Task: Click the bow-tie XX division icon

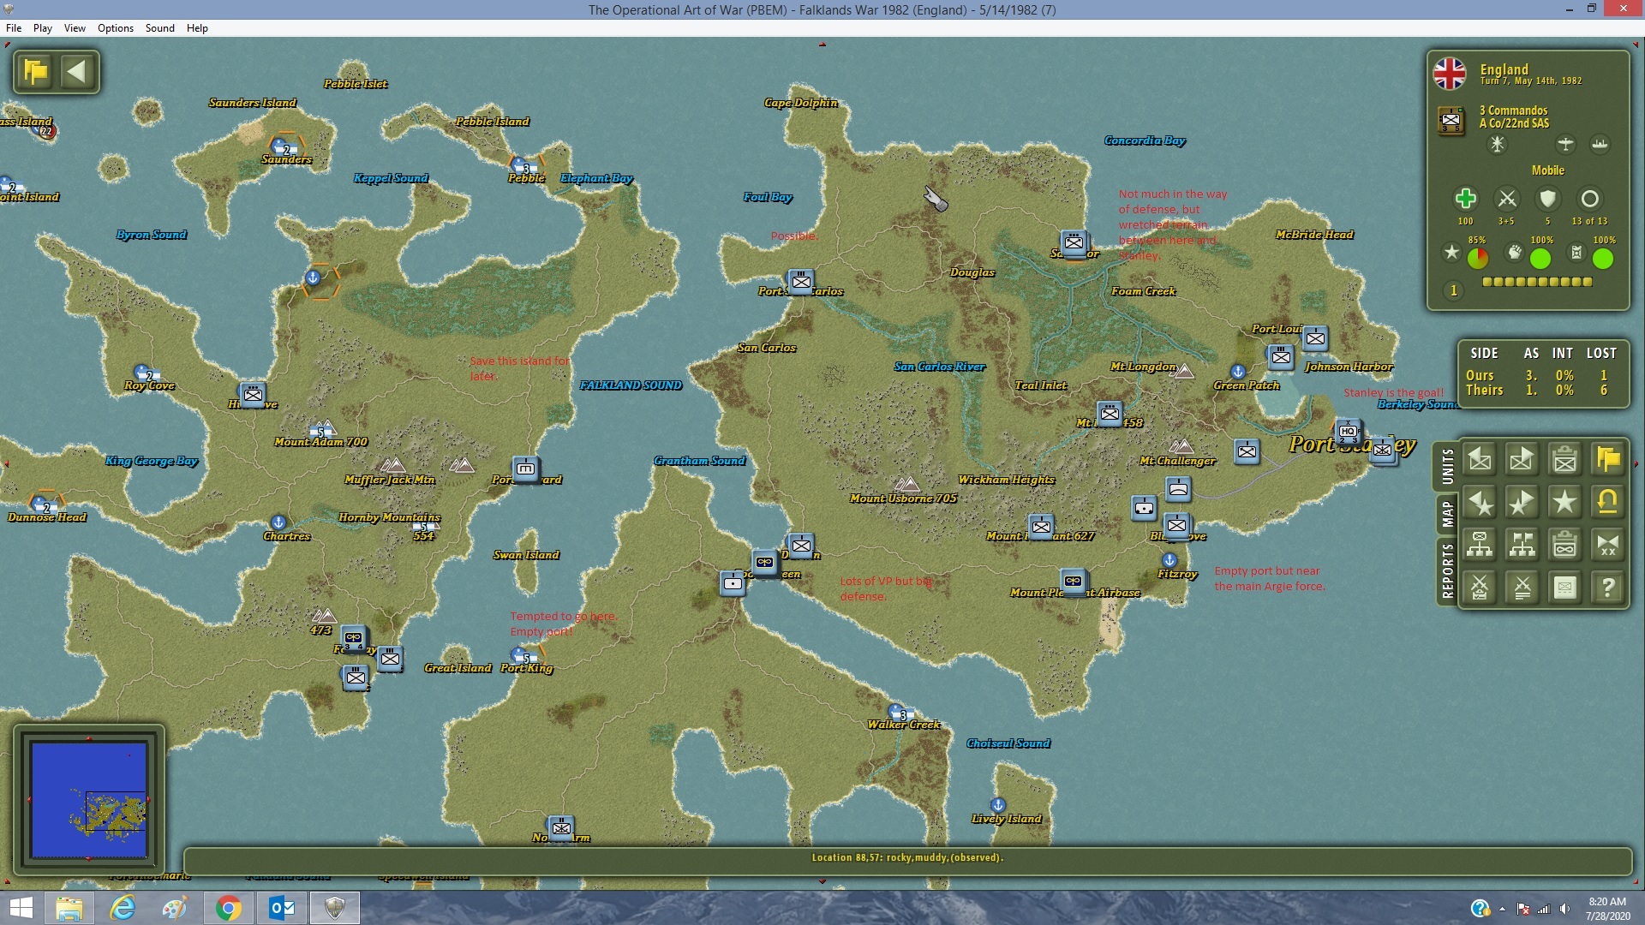Action: (1607, 545)
